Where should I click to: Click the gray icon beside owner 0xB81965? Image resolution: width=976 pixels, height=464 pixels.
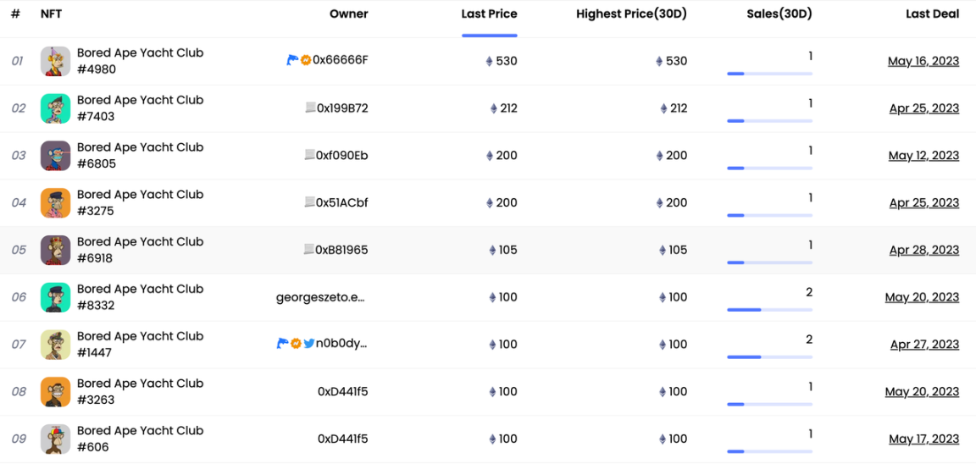(309, 250)
